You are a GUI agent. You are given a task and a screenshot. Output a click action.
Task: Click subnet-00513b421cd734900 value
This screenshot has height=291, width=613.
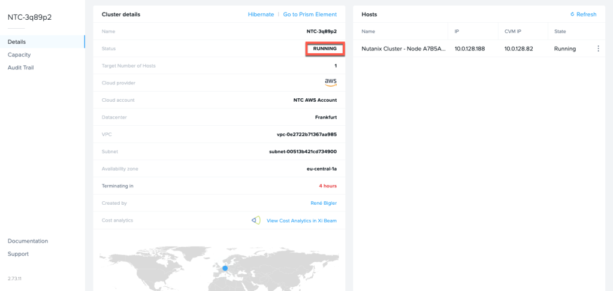(303, 151)
